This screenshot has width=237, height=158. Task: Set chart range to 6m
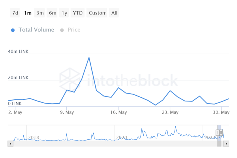pos(52,13)
